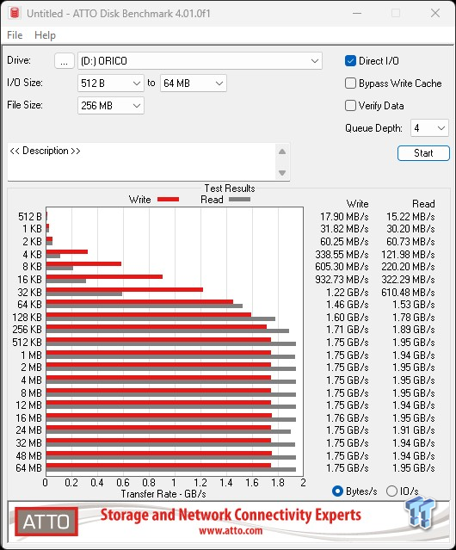Minimize the ATTO Disk Benchmark window
The image size is (456, 550).
357,13
